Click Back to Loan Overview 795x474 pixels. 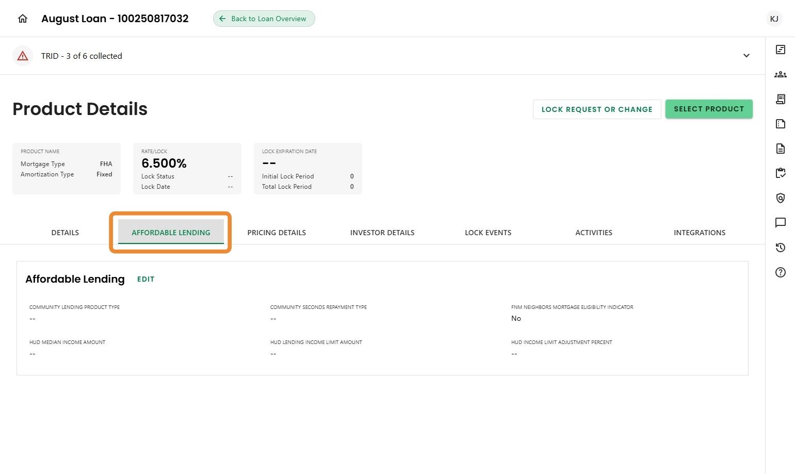pos(264,19)
